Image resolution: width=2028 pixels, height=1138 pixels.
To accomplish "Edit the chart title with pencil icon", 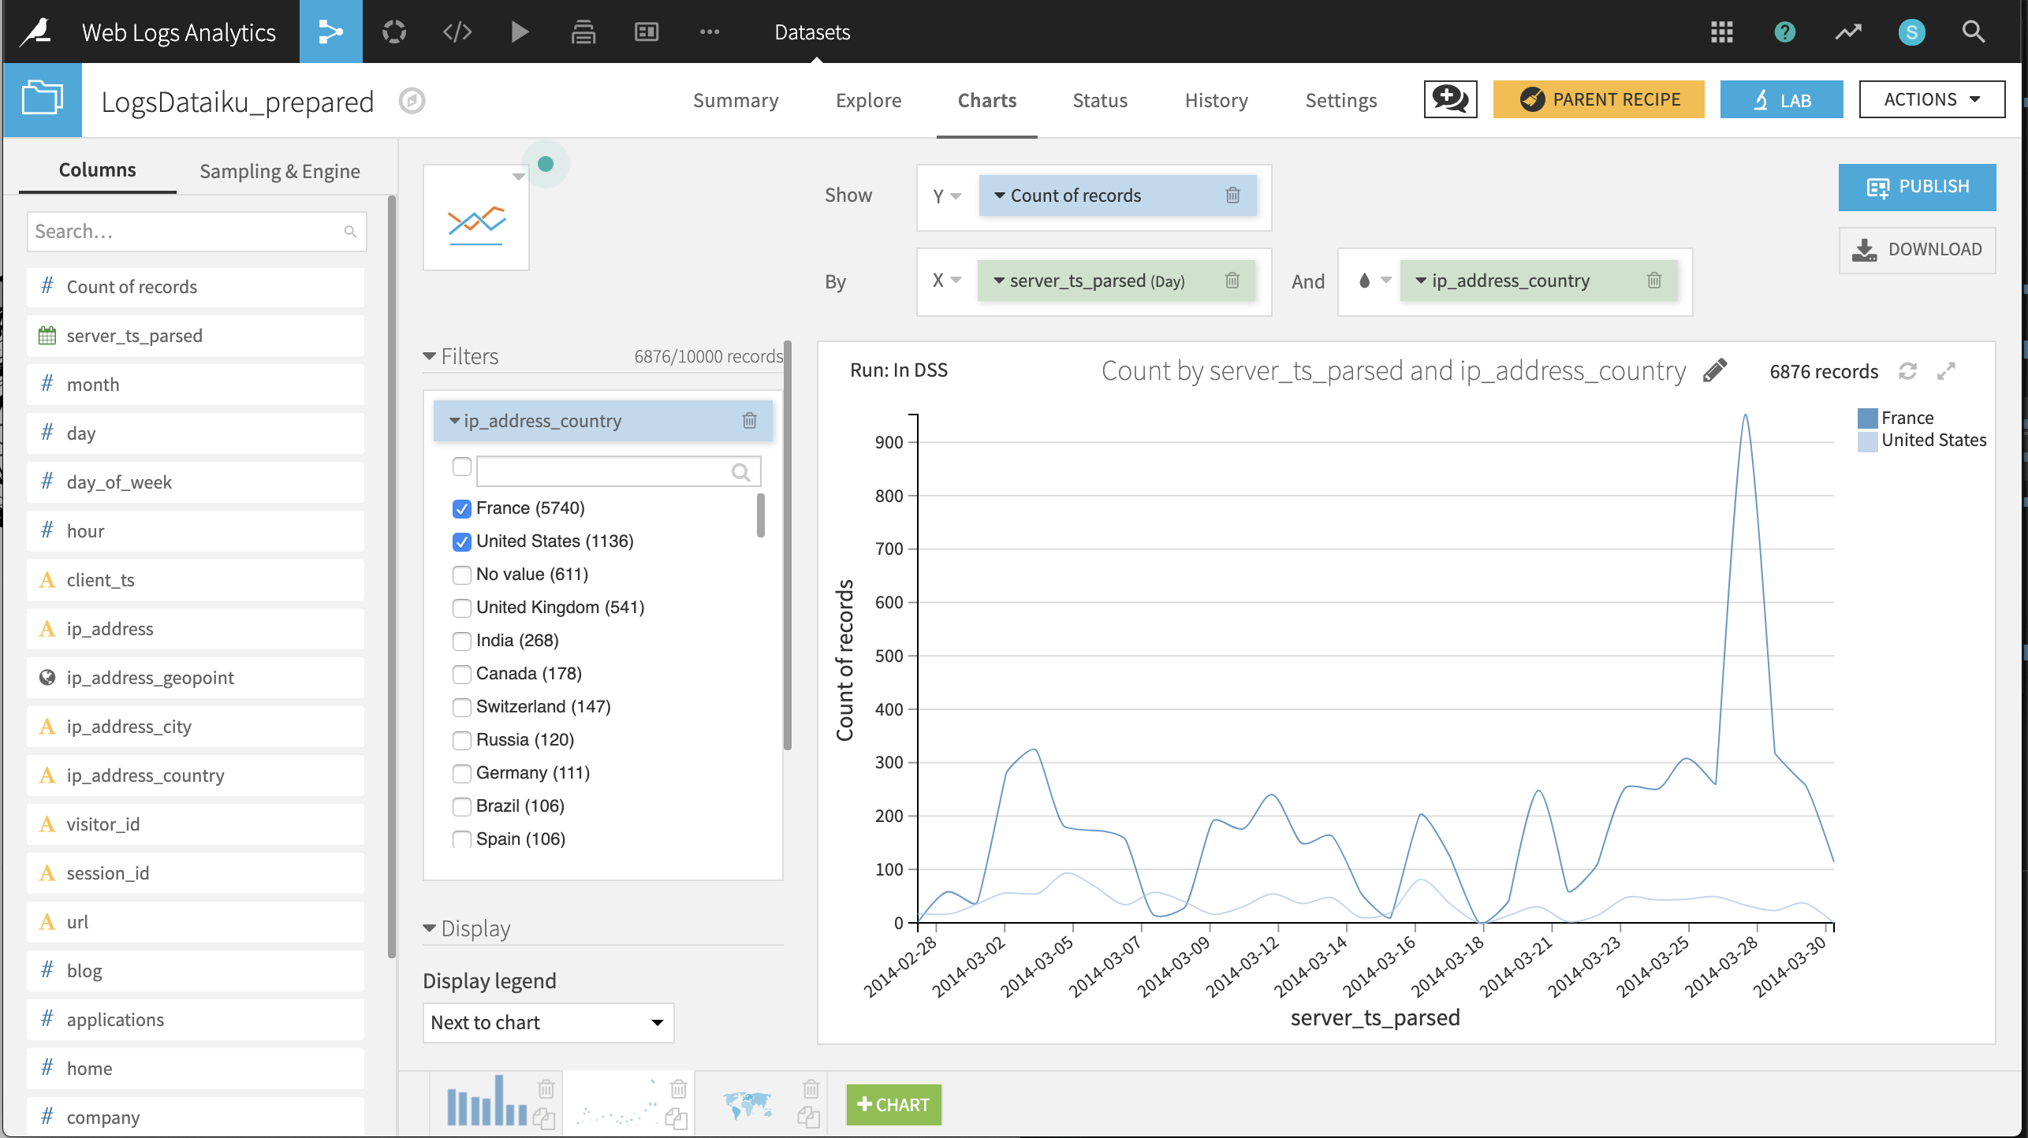I will (1714, 370).
